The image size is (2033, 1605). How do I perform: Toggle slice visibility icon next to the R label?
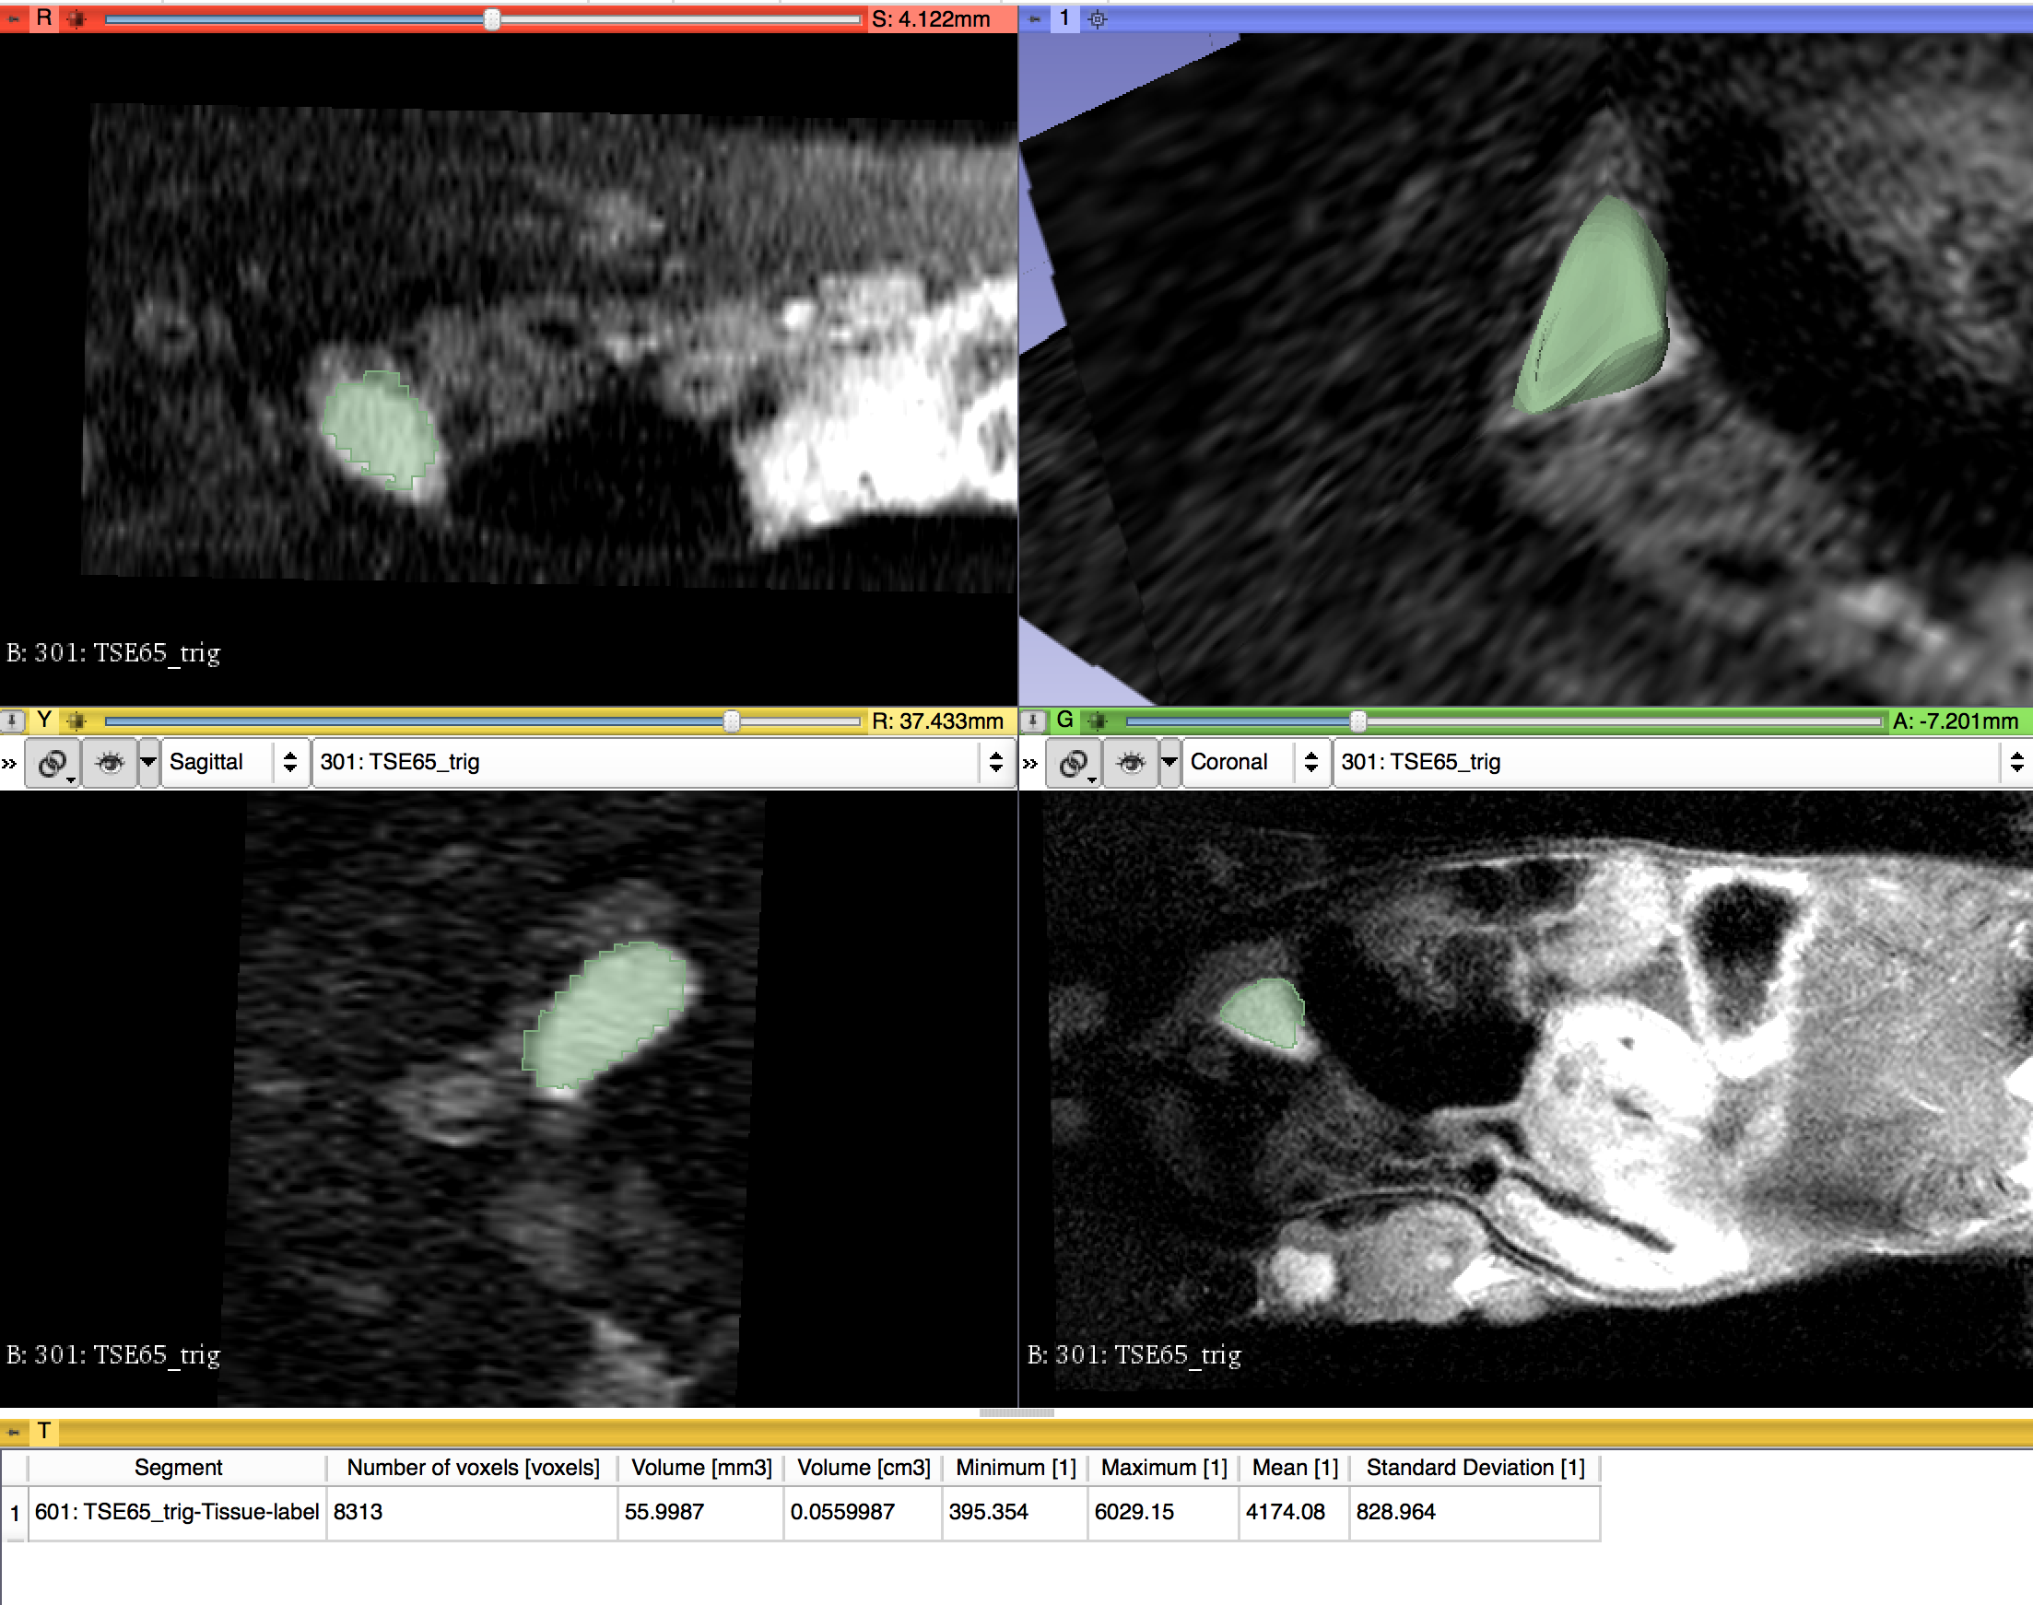click(76, 18)
